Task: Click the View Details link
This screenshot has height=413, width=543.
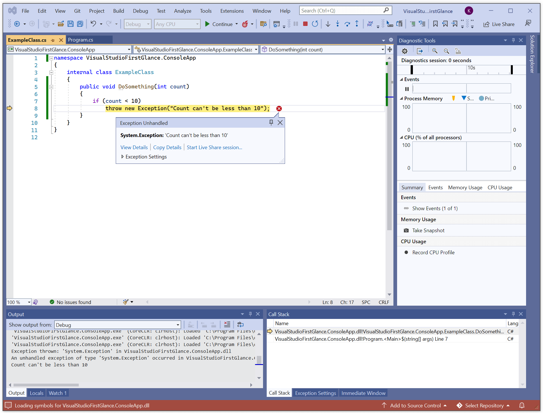Action: pos(134,147)
